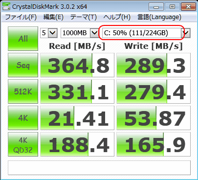Viewport: 198px width, 180px height.
Task: Click the Write [MB/s] column header
Action: pos(154,46)
